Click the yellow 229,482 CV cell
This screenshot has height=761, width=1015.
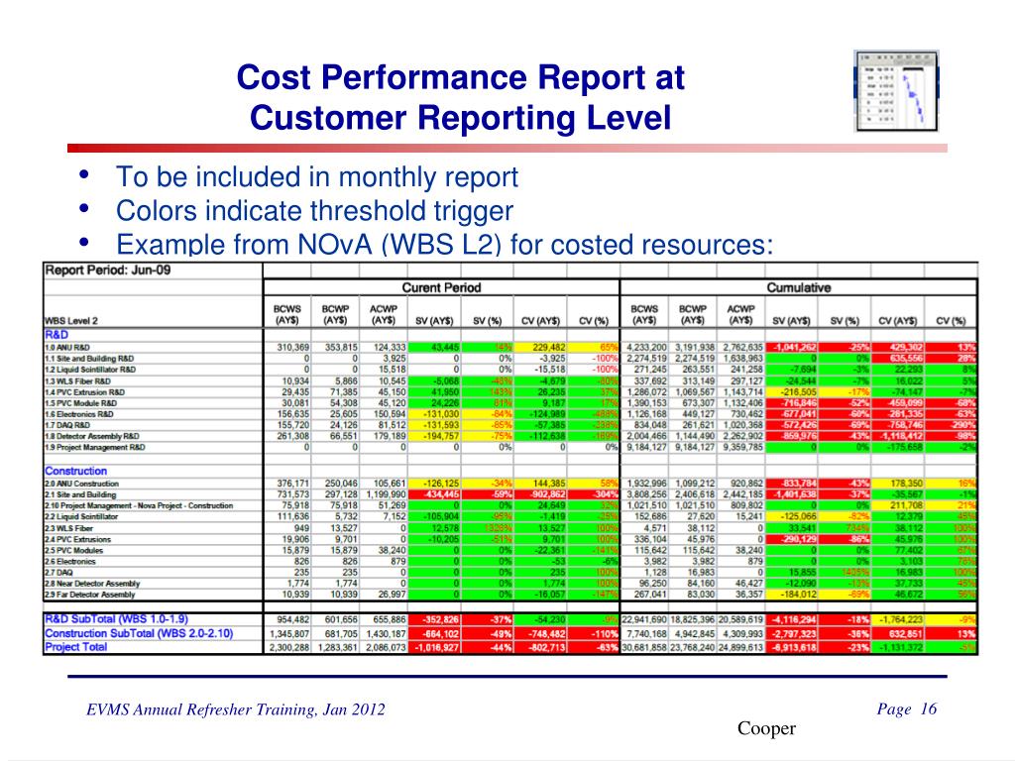click(x=540, y=348)
